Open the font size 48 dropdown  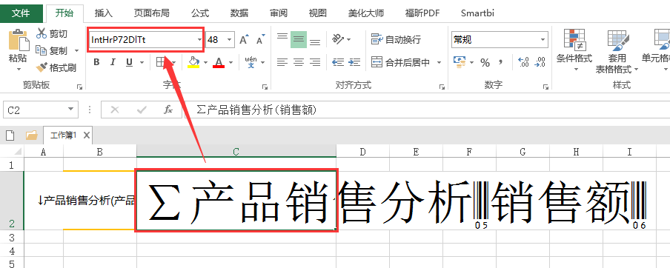tap(230, 40)
